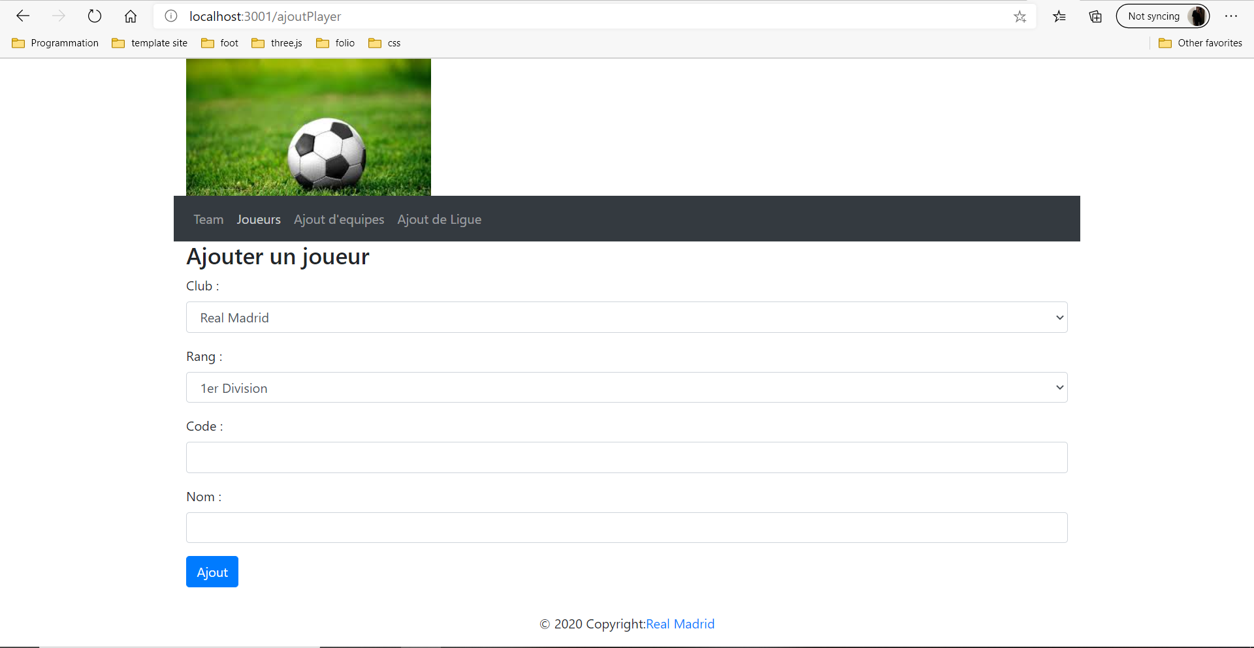Click the Code : label
Viewport: 1254px width, 648px height.
click(x=204, y=426)
